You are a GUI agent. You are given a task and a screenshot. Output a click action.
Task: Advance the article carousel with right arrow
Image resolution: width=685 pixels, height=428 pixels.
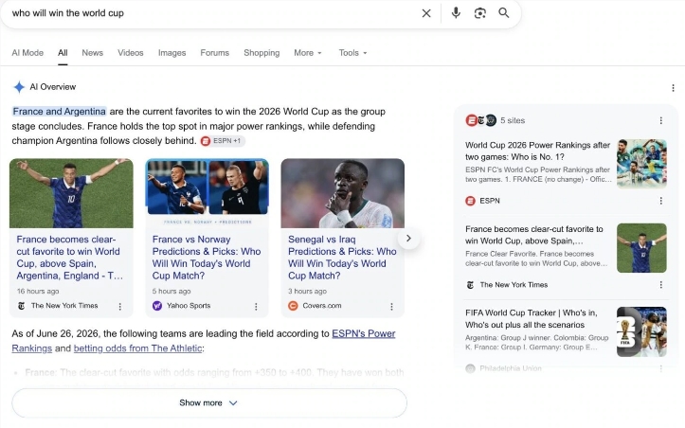point(408,239)
